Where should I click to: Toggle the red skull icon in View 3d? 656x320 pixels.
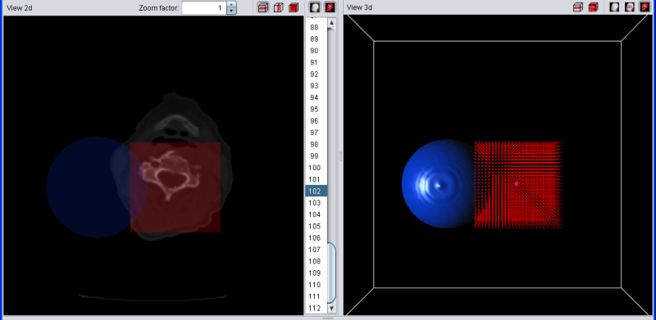(645, 7)
